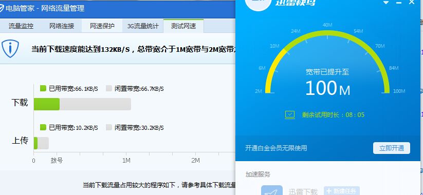
Task: Open the dropdown menu arrow in 迅雷快鸟
Action: coord(386,3)
